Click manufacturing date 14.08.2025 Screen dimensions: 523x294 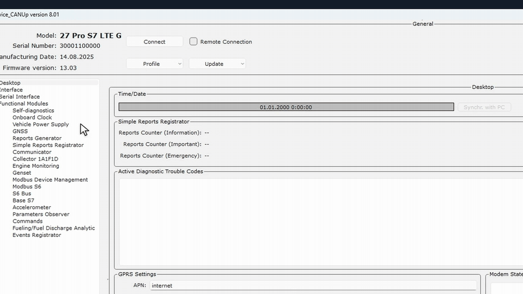(x=77, y=57)
